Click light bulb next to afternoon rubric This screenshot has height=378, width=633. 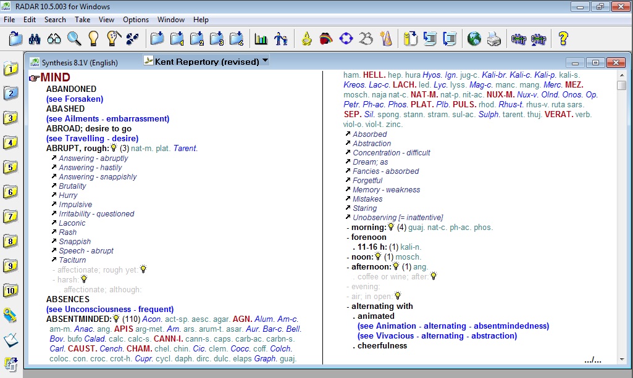coord(396,266)
